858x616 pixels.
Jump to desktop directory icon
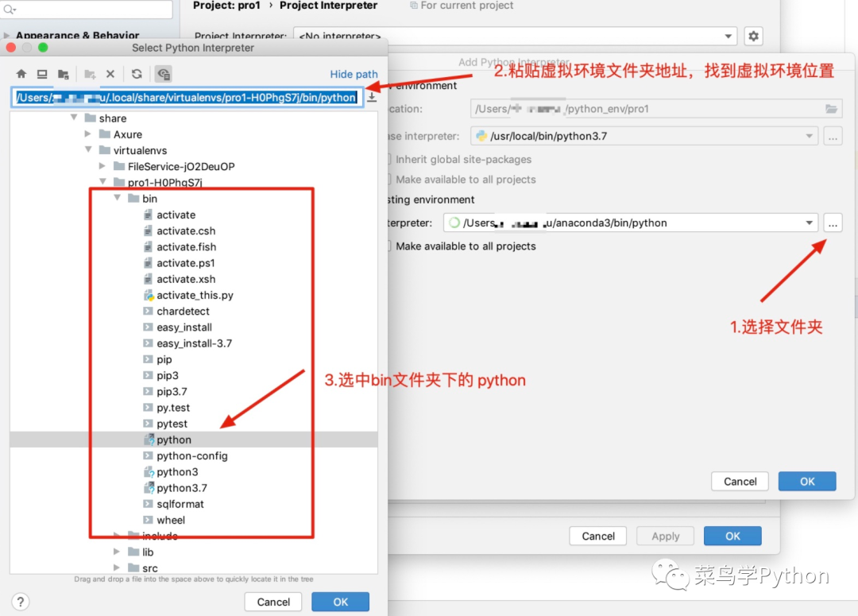[42, 74]
